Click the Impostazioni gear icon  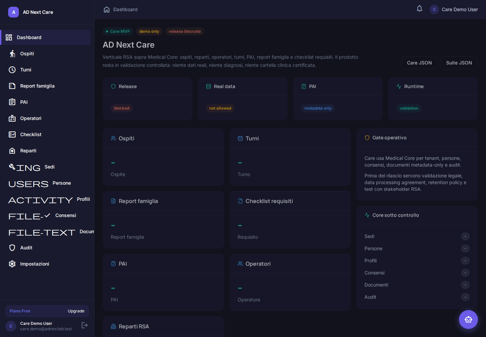12,264
